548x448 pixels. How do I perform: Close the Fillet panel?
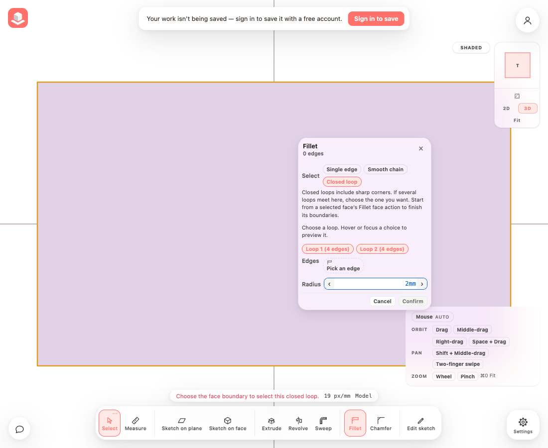(x=421, y=148)
